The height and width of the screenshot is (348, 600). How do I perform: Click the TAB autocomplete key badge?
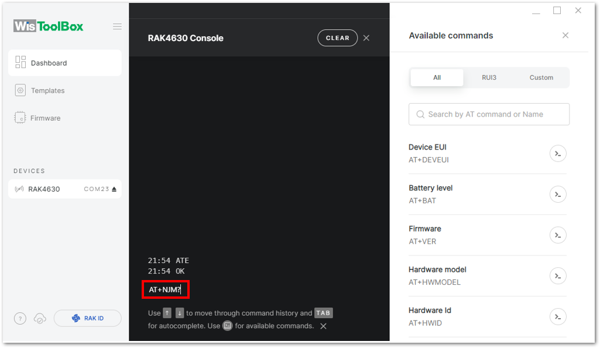tap(323, 313)
